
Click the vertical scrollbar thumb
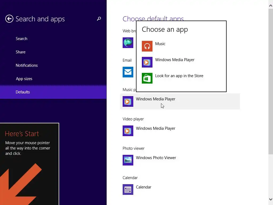click(x=271, y=81)
